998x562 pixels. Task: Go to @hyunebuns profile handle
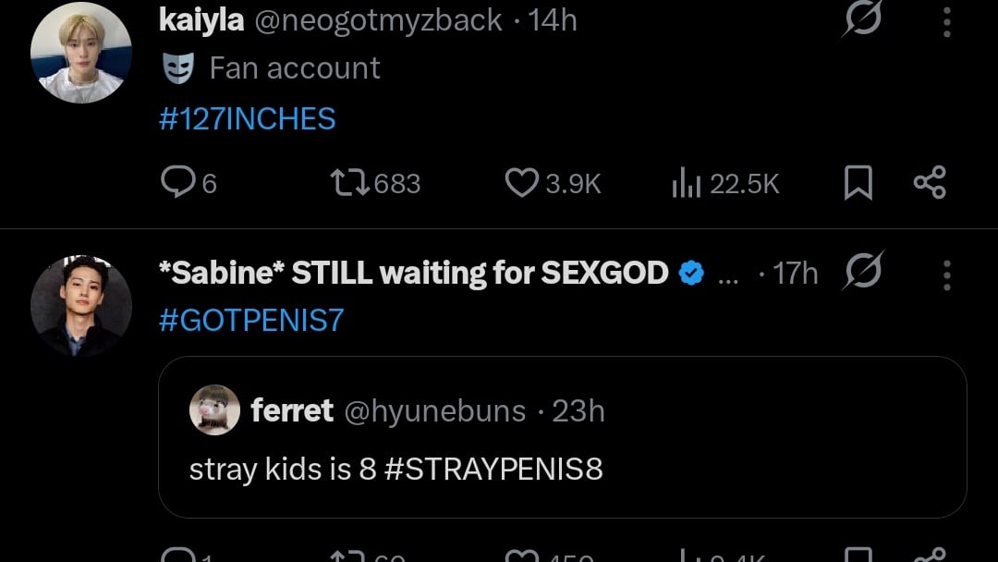[435, 410]
